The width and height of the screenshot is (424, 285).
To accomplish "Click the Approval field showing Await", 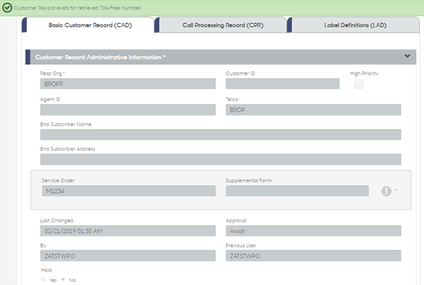I will [314, 231].
